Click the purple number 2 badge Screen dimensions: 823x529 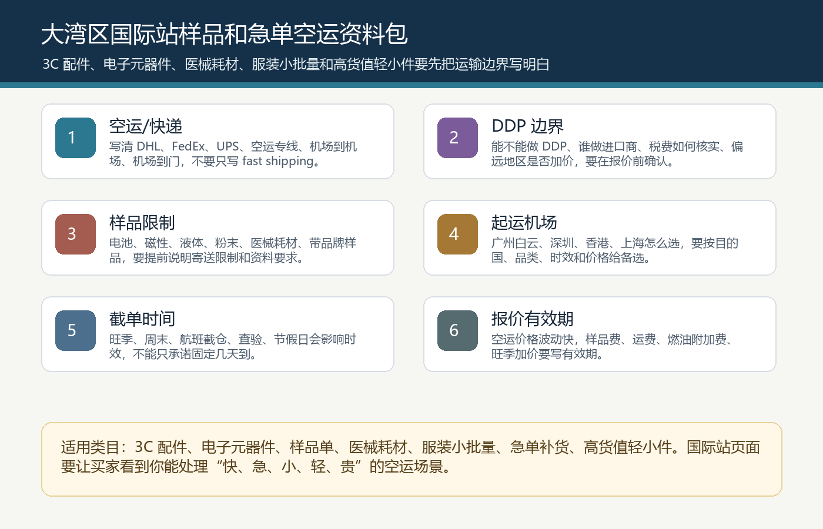pos(457,138)
